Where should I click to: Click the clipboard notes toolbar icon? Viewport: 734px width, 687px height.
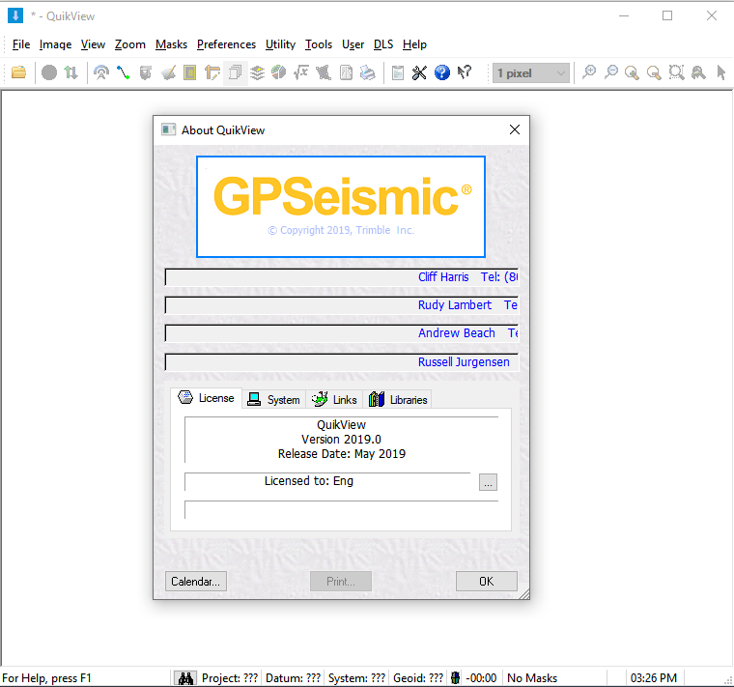[x=398, y=72]
